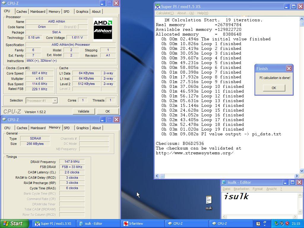Click the DRAM Frequency value 147.9 MHz
The width and height of the screenshot is (304, 228).
72,161
